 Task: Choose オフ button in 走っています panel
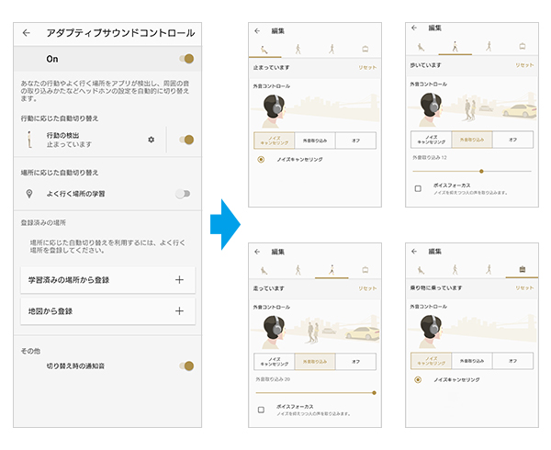(356, 361)
